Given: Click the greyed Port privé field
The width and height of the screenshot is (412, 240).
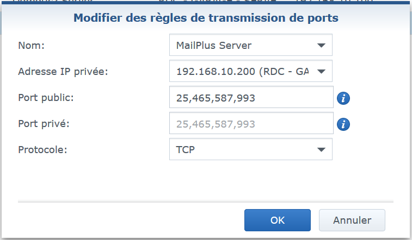Looking at the screenshot, I should [250, 124].
